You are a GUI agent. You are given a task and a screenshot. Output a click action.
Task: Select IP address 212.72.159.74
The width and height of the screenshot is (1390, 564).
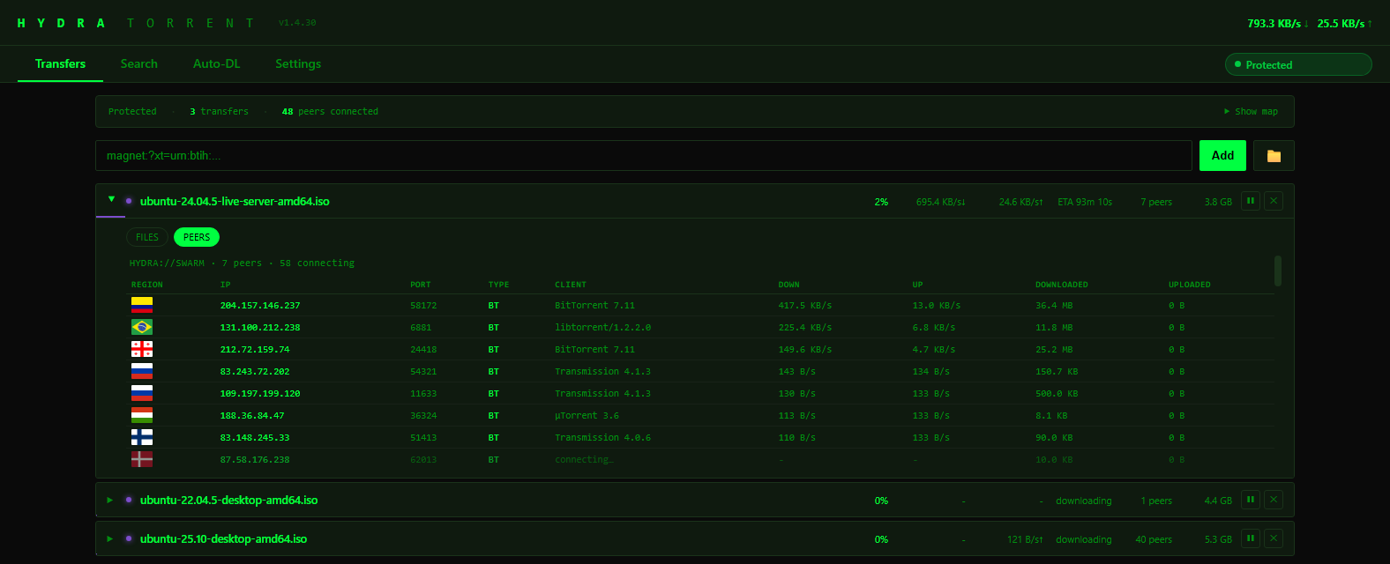tap(255, 350)
